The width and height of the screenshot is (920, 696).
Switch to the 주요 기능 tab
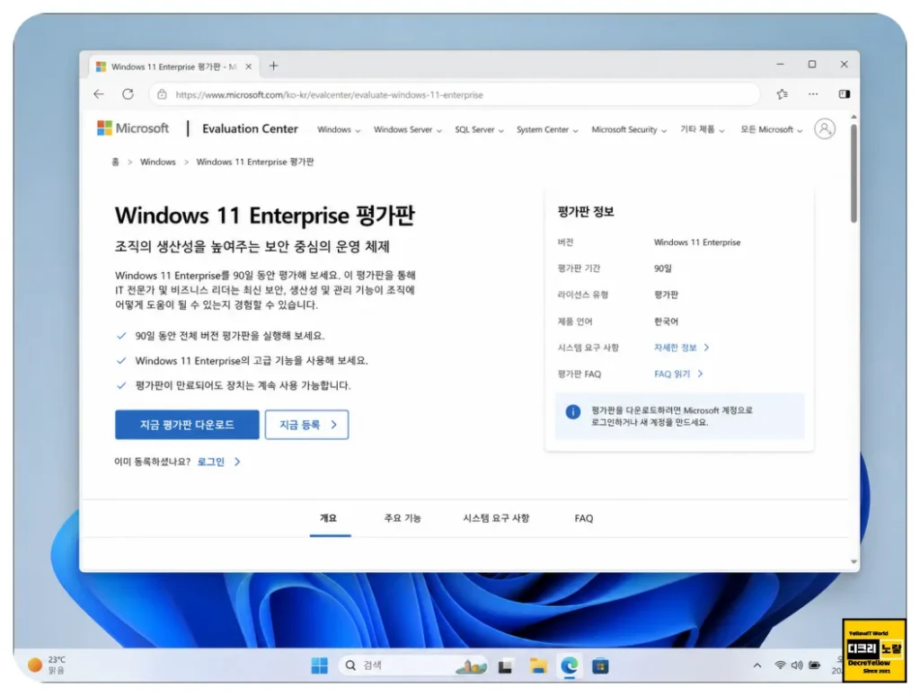tap(402, 518)
